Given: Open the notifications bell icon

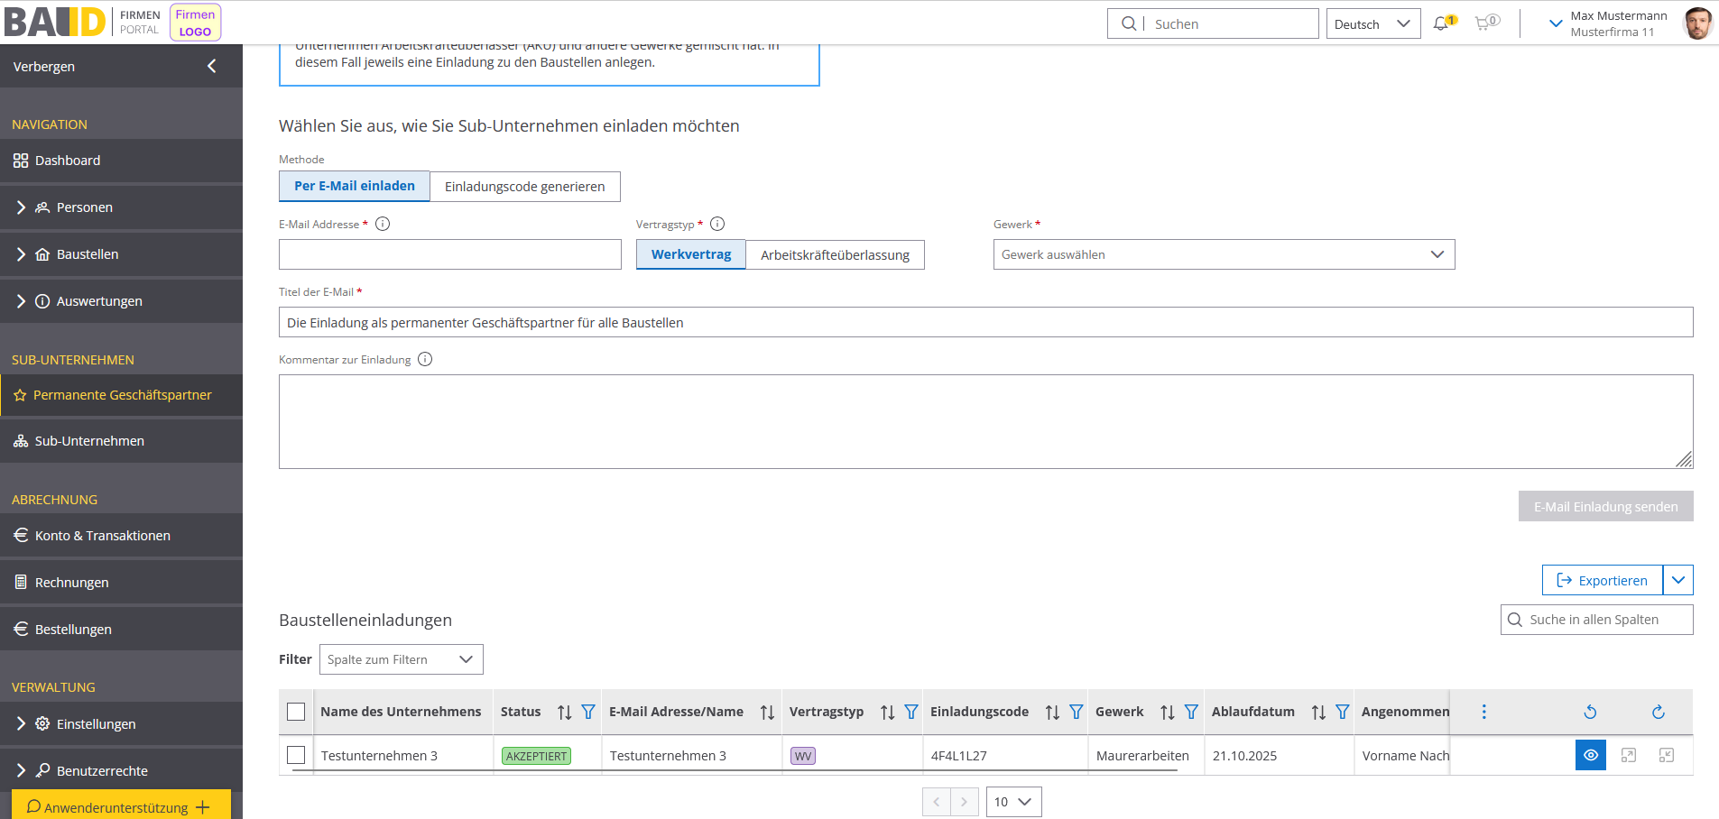Looking at the screenshot, I should tap(1442, 23).
